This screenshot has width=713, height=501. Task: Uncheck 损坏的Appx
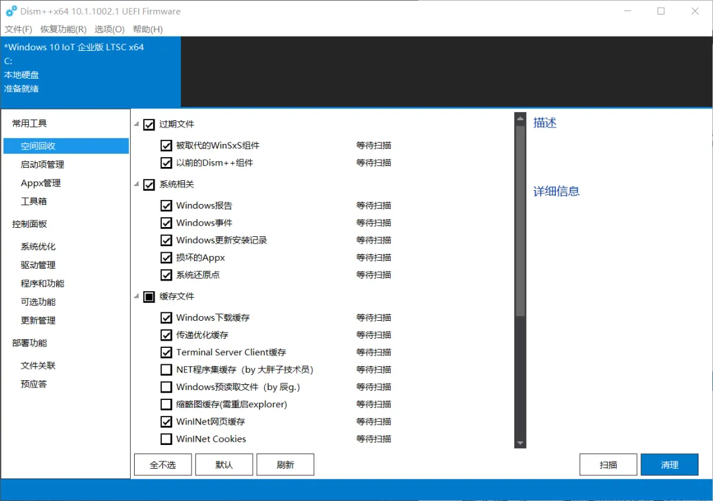coord(166,258)
